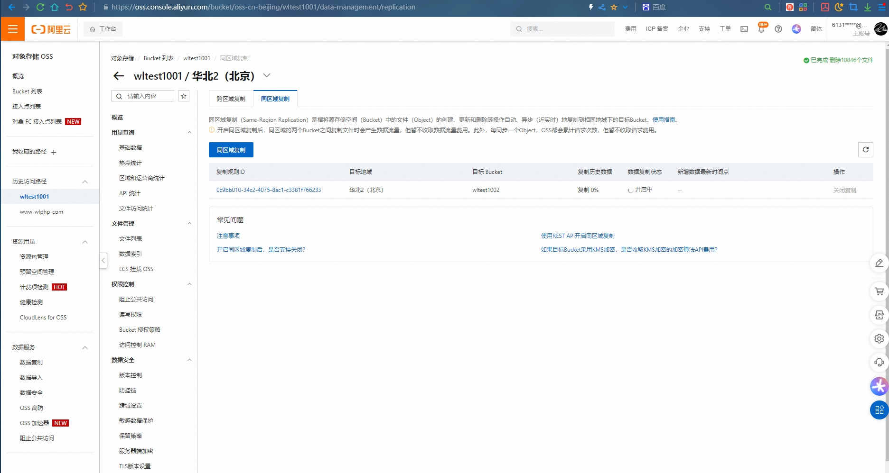Open the feedback edit floating icon
This screenshot has height=473, width=889.
click(879, 263)
